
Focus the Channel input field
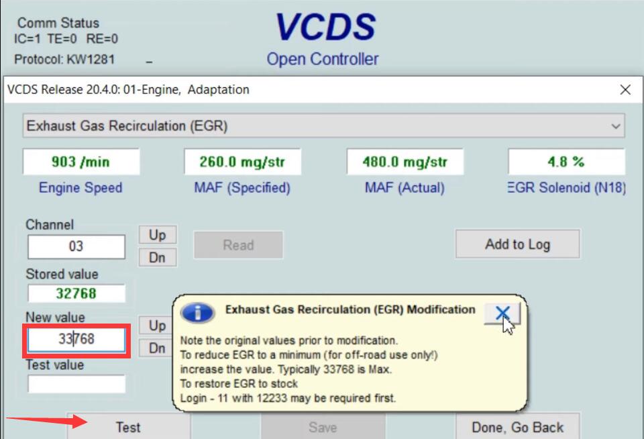tap(76, 246)
